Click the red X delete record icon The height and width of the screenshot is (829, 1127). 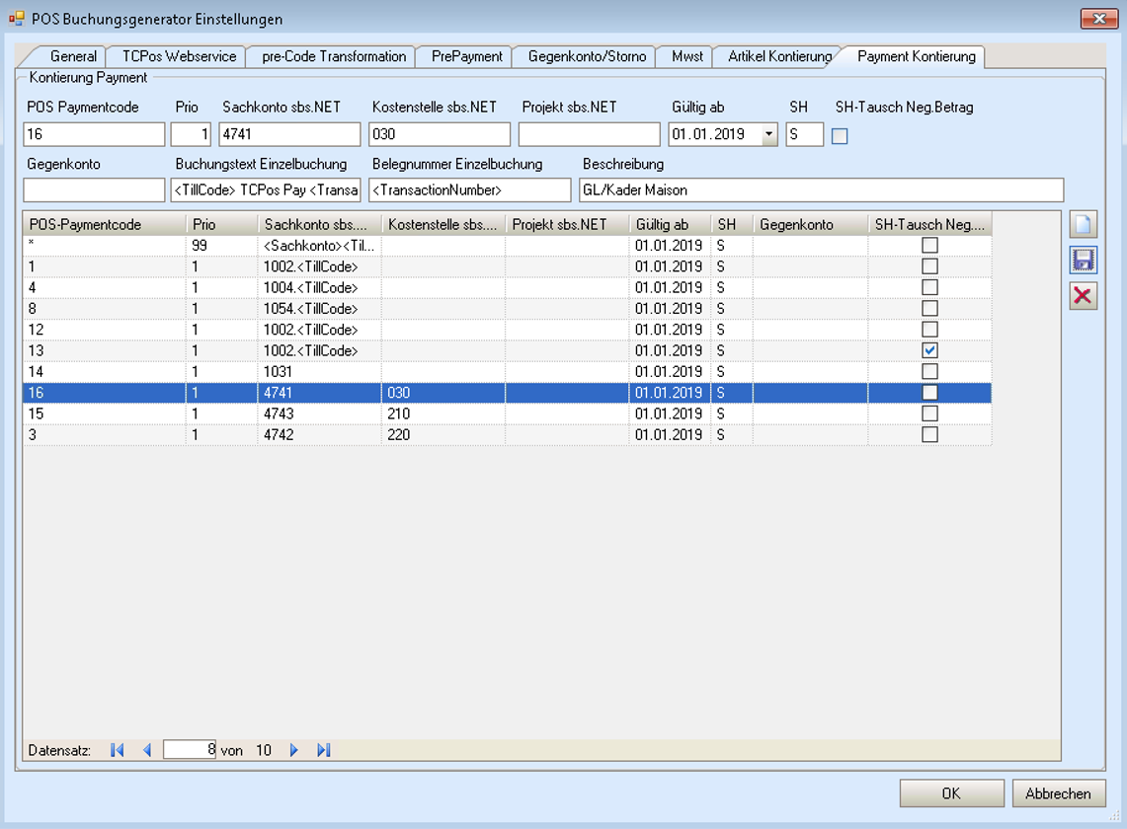click(1084, 295)
